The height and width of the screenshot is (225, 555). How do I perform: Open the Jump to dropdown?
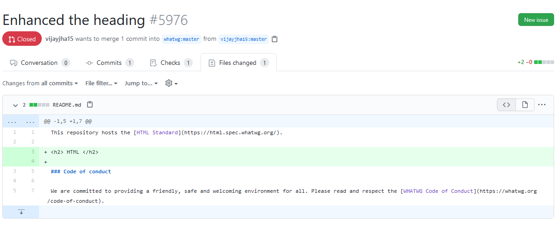click(x=141, y=83)
